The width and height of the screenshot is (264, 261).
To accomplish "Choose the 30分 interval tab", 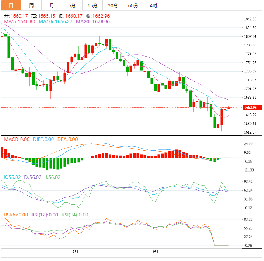I will 113,5.
